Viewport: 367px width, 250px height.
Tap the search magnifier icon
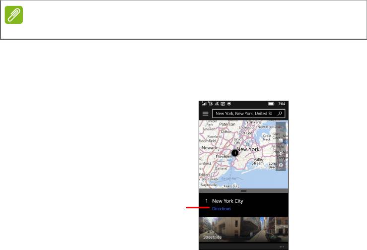(280, 114)
